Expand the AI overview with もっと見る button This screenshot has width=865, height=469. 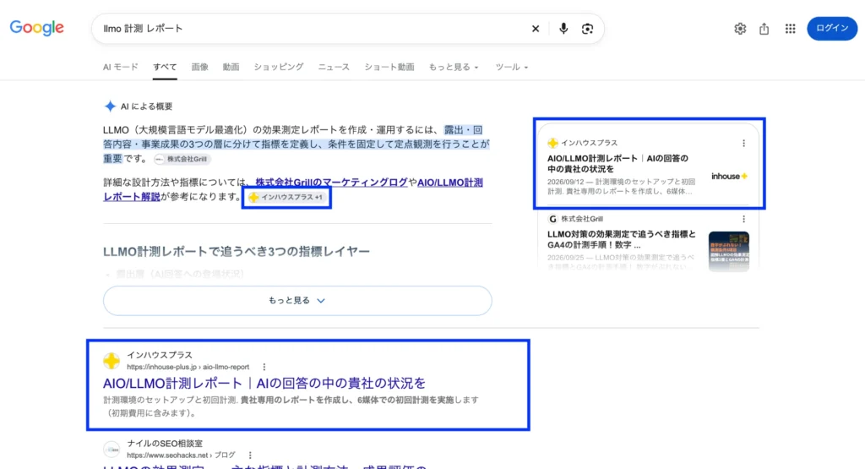(297, 301)
